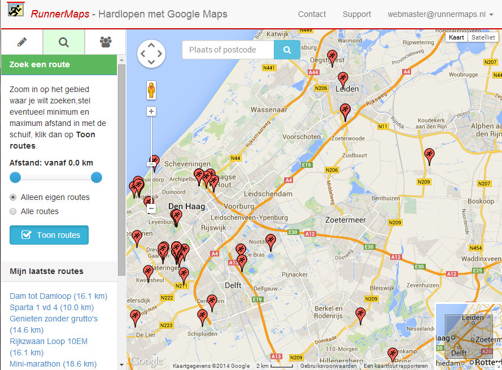Viewport: 502px width, 370px height.
Task: Switch map to Satelliet view
Action: 483,37
